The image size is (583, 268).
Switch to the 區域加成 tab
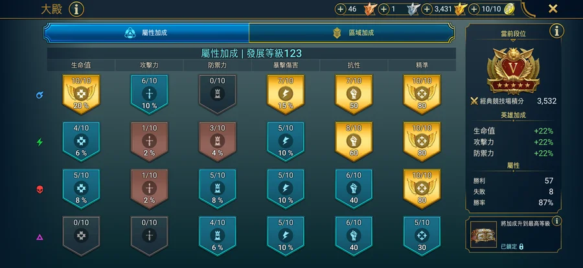(x=352, y=33)
